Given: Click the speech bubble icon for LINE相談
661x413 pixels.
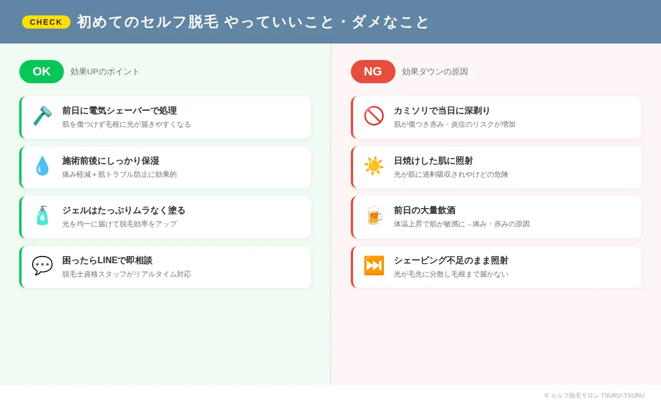Looking at the screenshot, I should pyautogui.click(x=42, y=265).
